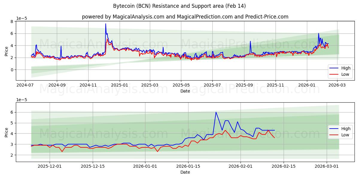Click the top chart x-axis label 2024-07
This screenshot has width=359, height=179.
click(25, 85)
